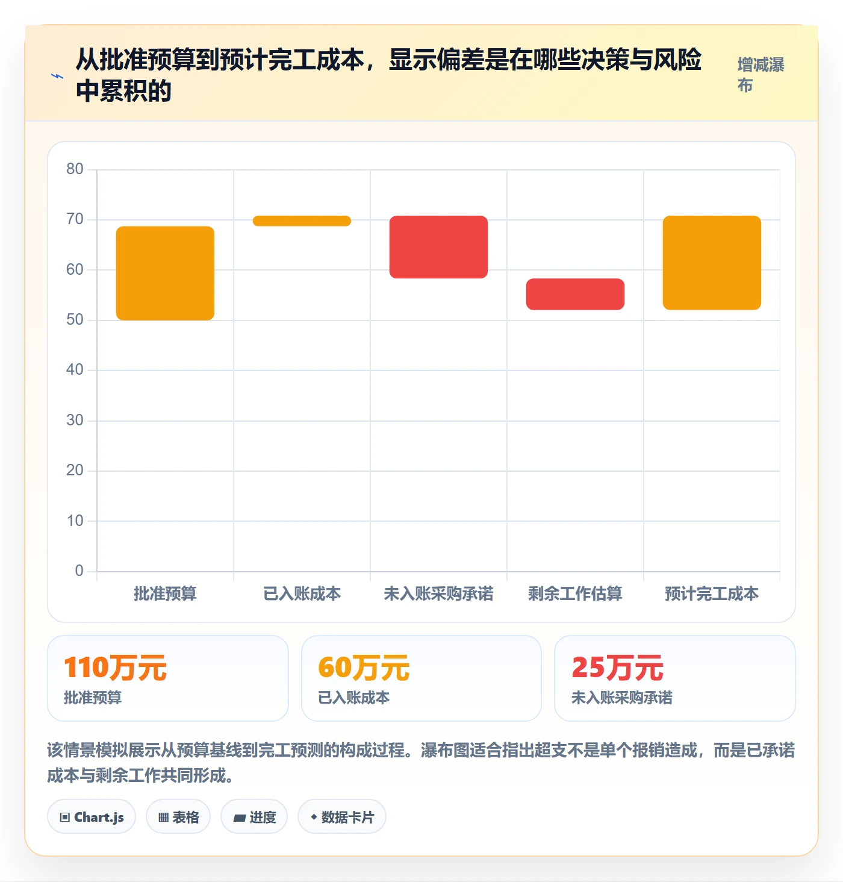The height and width of the screenshot is (882, 843).
Task: Click the 剩余工作估算 x-axis label
Action: (x=575, y=593)
